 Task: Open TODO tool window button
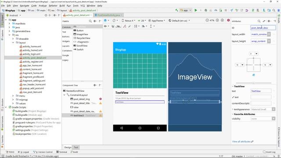[10, 152]
